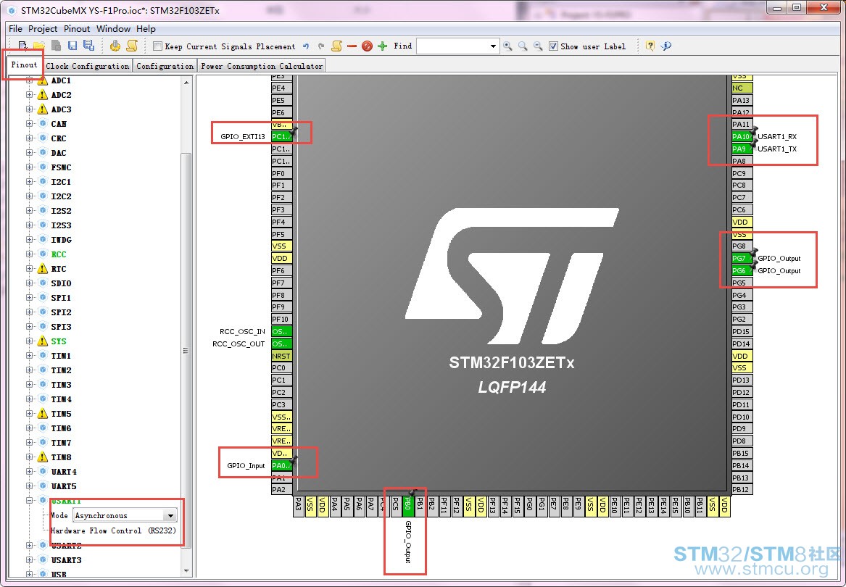Click the green plus toolbar icon
This screenshot has height=587, width=846.
(383, 46)
